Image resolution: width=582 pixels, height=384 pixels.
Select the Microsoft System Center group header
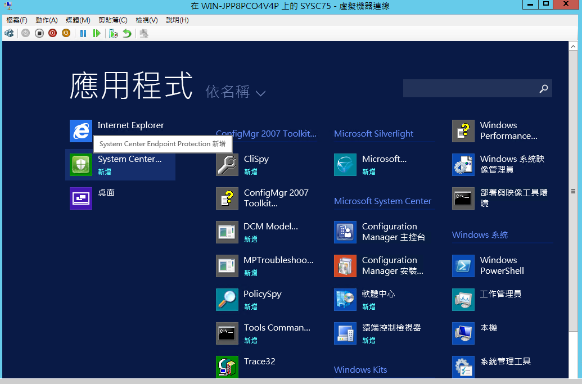click(382, 201)
